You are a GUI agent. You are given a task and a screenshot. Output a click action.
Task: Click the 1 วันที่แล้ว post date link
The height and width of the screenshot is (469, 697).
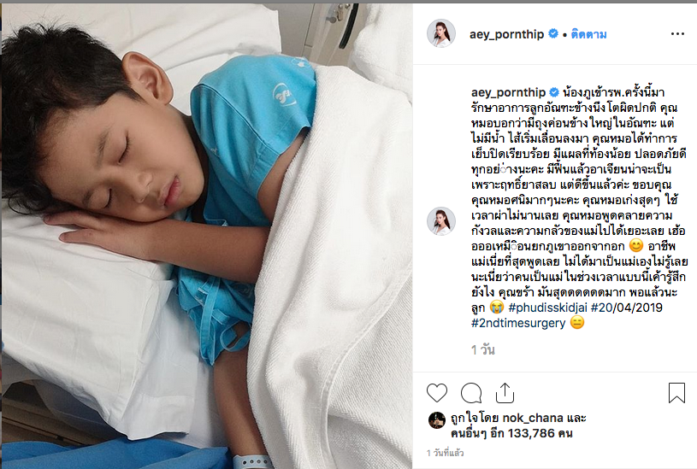[x=445, y=453]
